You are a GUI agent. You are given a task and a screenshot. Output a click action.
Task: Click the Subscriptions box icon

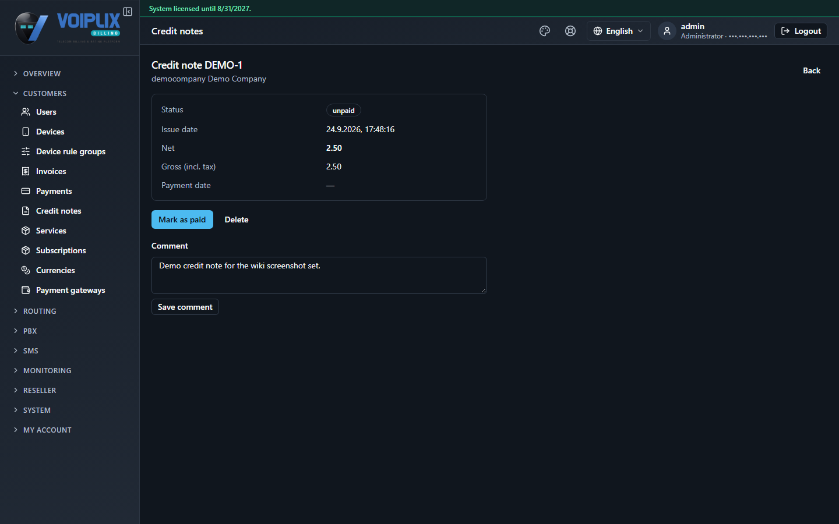(x=26, y=250)
